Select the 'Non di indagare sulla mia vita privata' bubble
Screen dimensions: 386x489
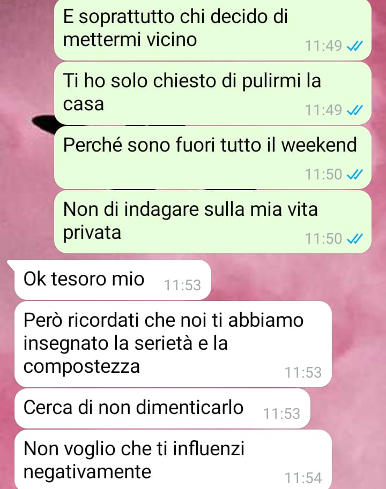click(213, 222)
